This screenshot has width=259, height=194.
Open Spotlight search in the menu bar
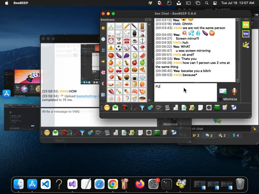point(206,3)
